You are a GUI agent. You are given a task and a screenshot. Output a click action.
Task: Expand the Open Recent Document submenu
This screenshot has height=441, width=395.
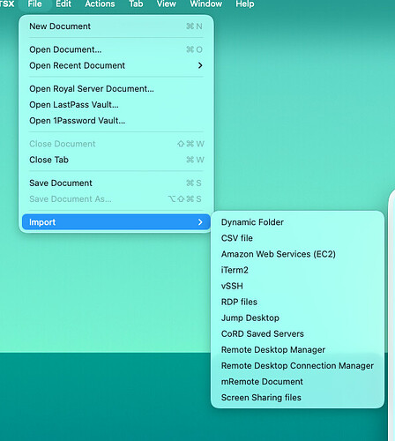click(116, 65)
